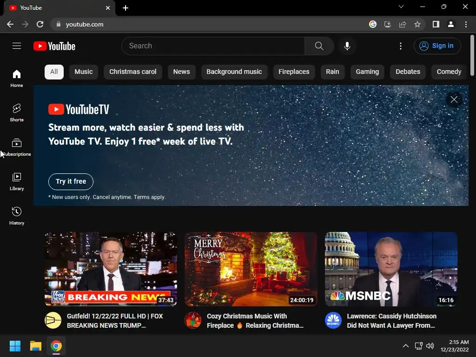Show hidden tray icons chevron
Screen dimensions: 476x357
pyautogui.click(x=405, y=346)
